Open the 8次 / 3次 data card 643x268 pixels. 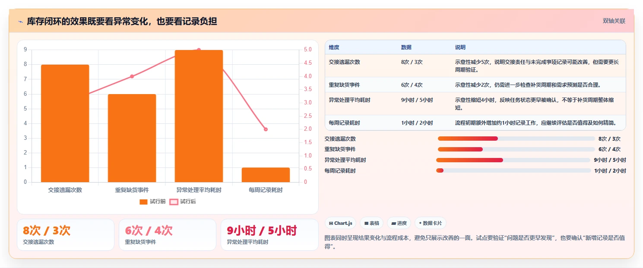point(65,235)
